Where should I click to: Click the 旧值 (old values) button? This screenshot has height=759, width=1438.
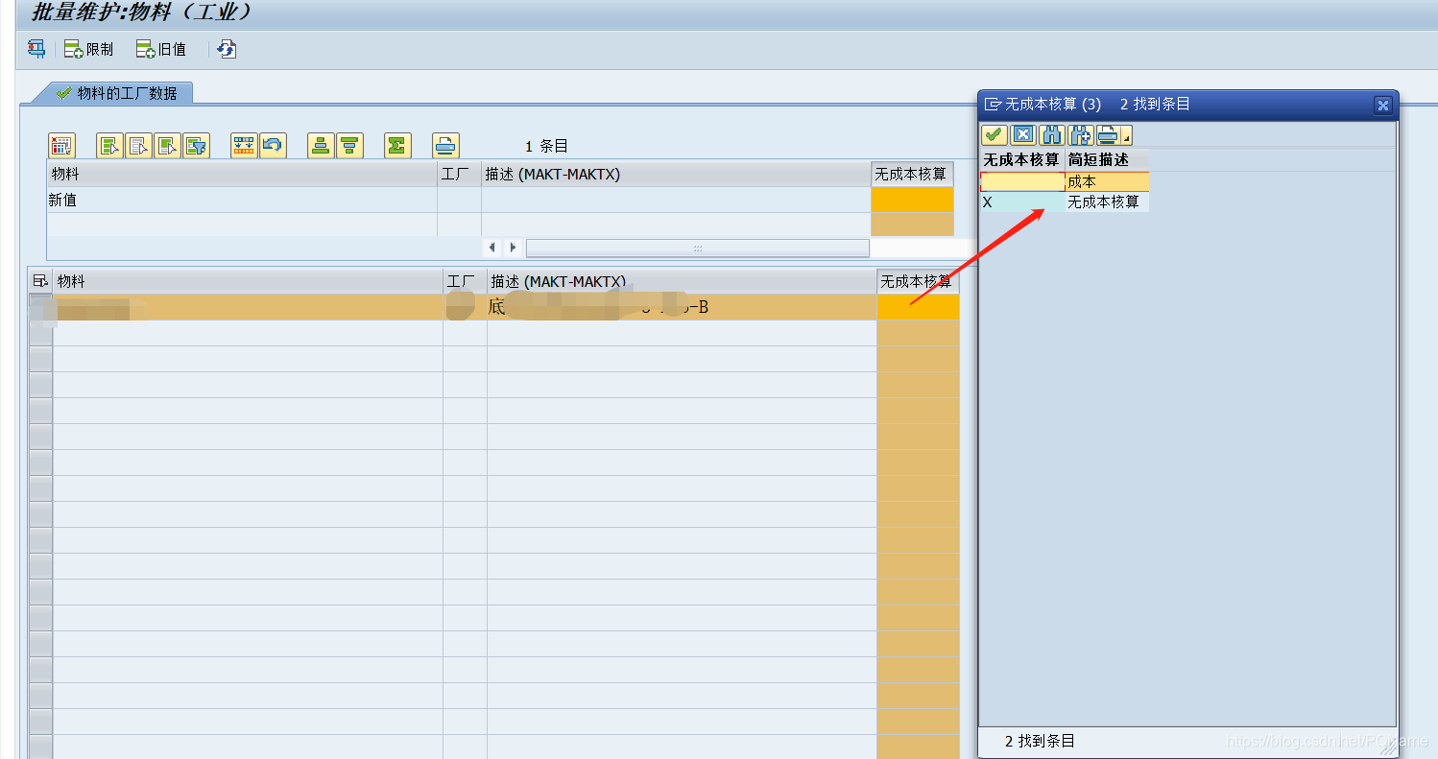click(x=161, y=49)
